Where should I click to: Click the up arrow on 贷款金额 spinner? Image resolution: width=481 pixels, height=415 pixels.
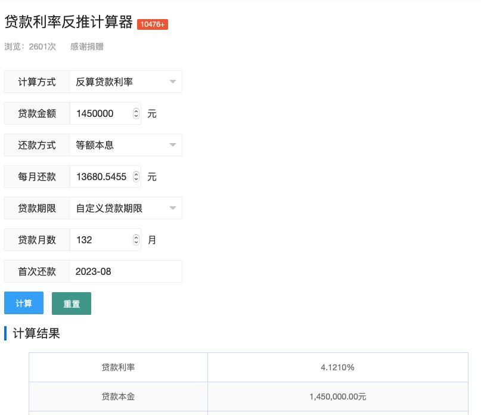(x=135, y=110)
